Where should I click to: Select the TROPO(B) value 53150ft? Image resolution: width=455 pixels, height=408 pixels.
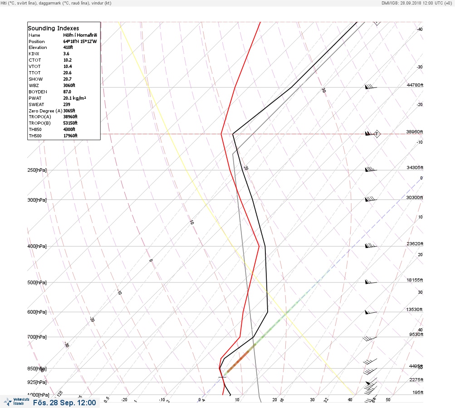coord(70,123)
